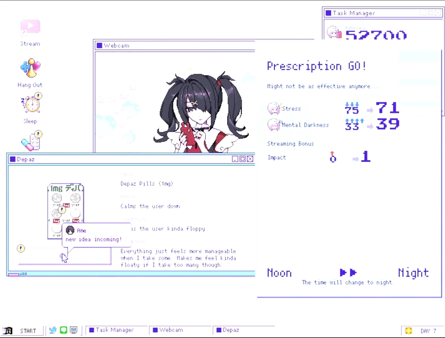
Task: Click the Task Manager window title
Action: click(354, 13)
